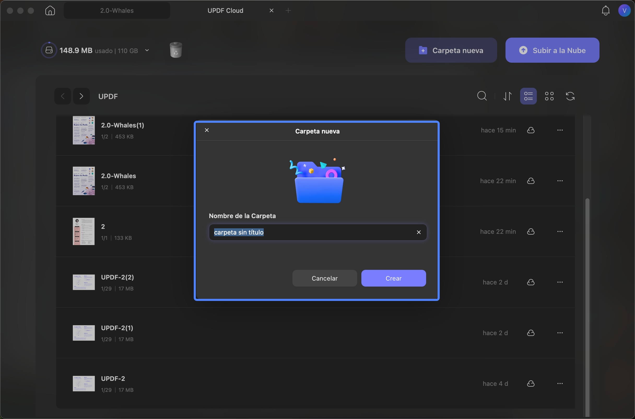This screenshot has height=419, width=635.
Task: Open more options for UPDF-2(2)
Action: tap(560, 282)
